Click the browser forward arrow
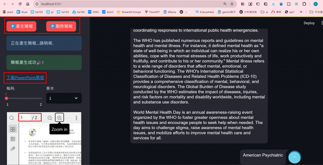Image resolution: width=323 pixels, height=165 pixels. [12, 4]
